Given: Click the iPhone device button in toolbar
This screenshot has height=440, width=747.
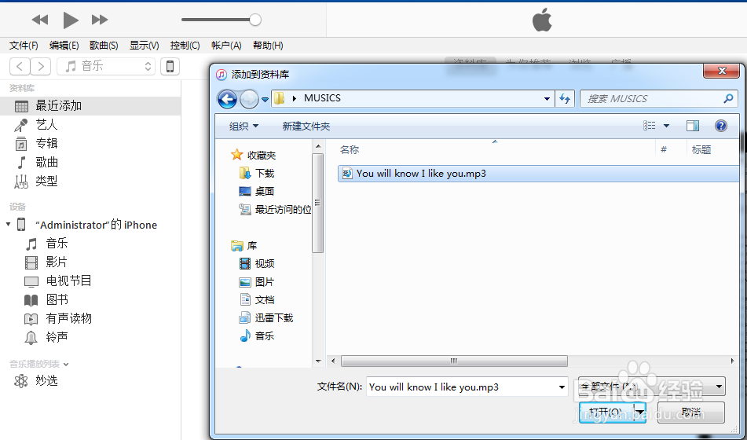Looking at the screenshot, I should [x=170, y=66].
